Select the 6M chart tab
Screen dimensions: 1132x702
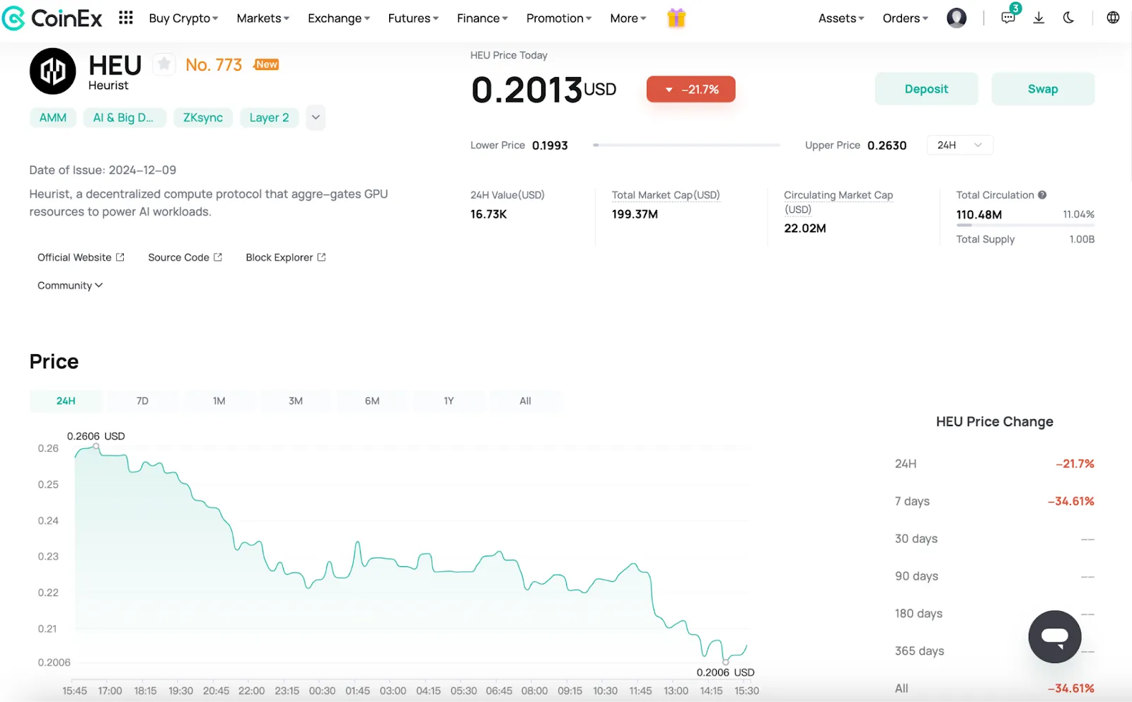(x=372, y=401)
